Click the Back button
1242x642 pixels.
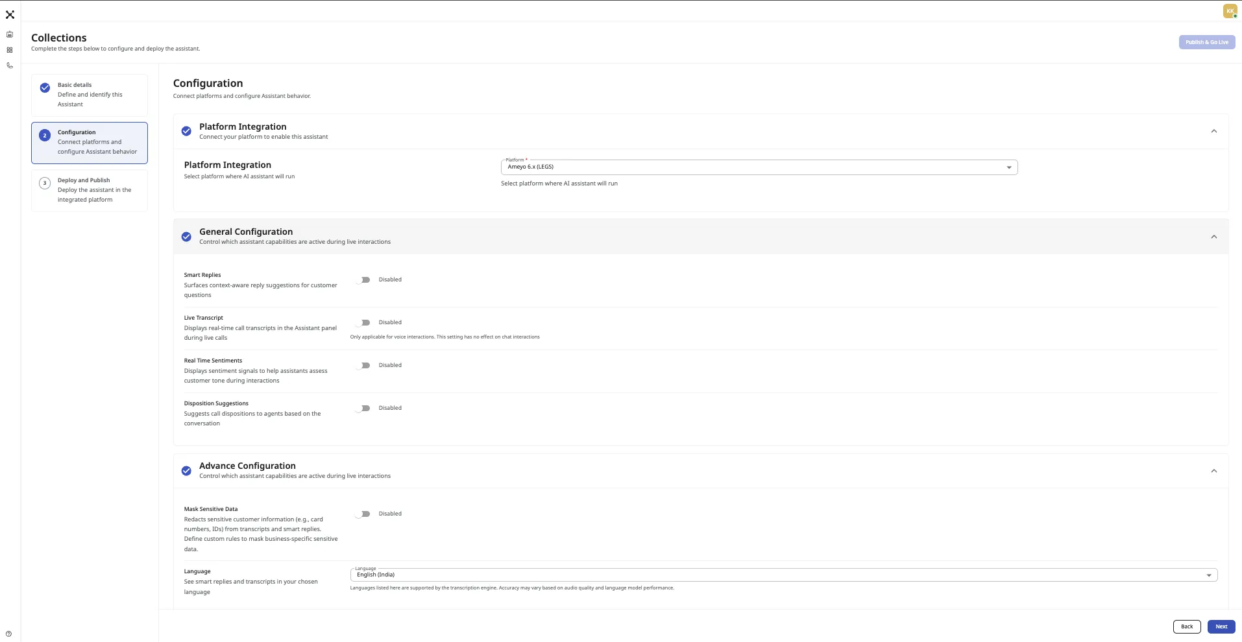pyautogui.click(x=1187, y=626)
